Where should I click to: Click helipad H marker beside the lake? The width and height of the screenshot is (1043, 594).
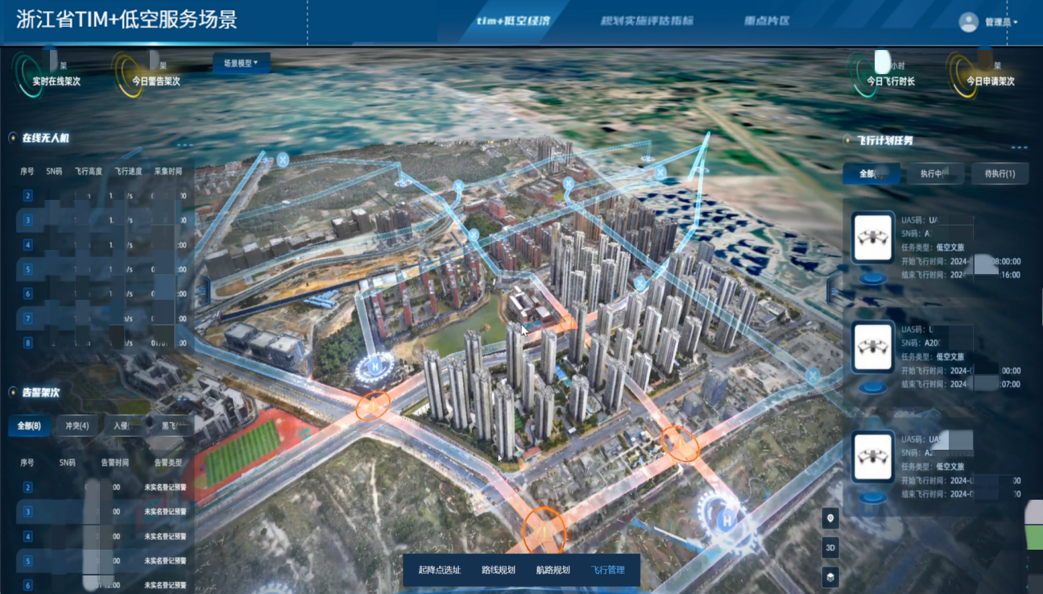374,367
